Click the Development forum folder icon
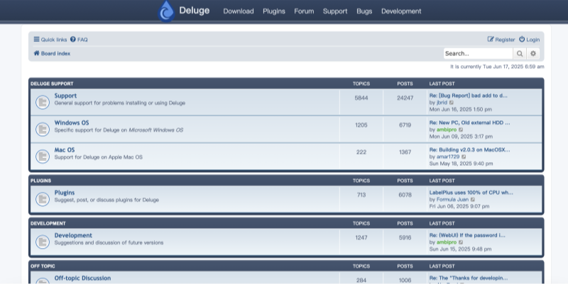Image resolution: width=568 pixels, height=284 pixels. click(43, 242)
